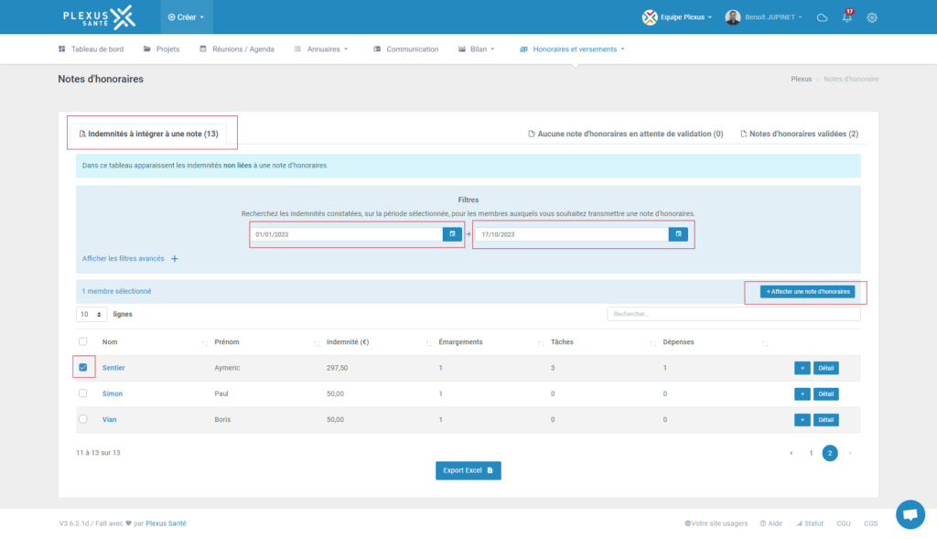Screen dimensions: 937x539
Task: Open the start date calendar picker
Action: (x=451, y=234)
